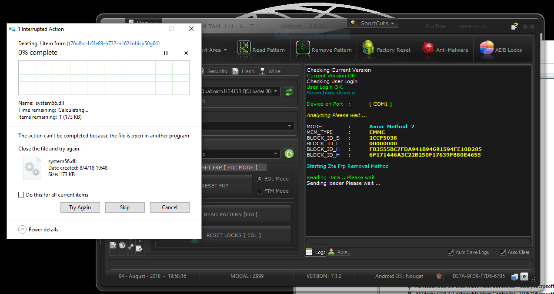This screenshot has width=554, height=294.
Task: Click the screenshot camera icon in status bar
Action: pos(524,276)
